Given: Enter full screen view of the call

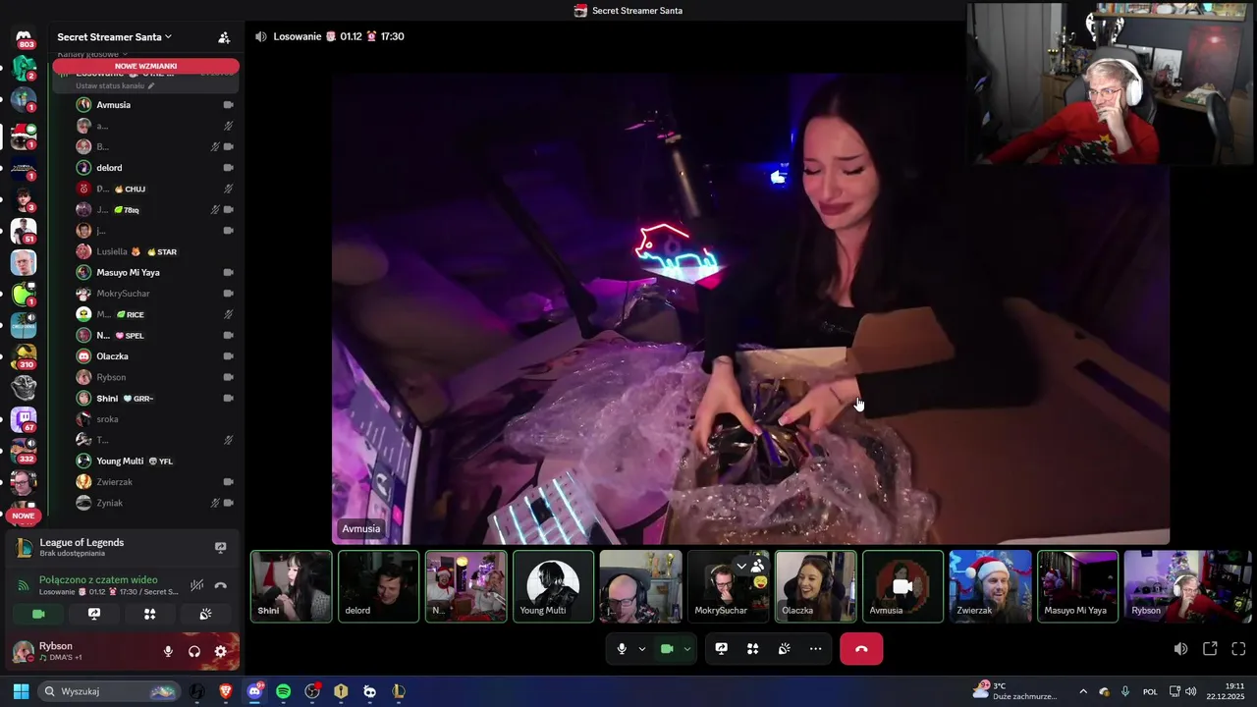Looking at the screenshot, I should coord(1238,649).
